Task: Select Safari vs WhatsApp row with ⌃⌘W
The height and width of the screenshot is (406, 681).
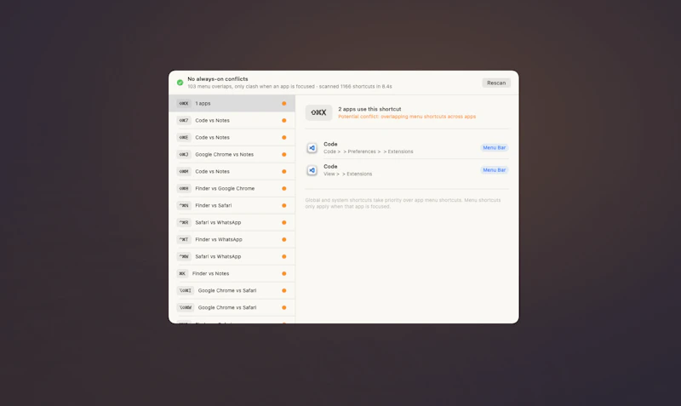Action: [232, 256]
